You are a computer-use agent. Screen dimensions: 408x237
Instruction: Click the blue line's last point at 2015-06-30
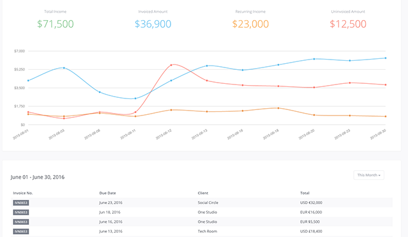pyautogui.click(x=385, y=58)
